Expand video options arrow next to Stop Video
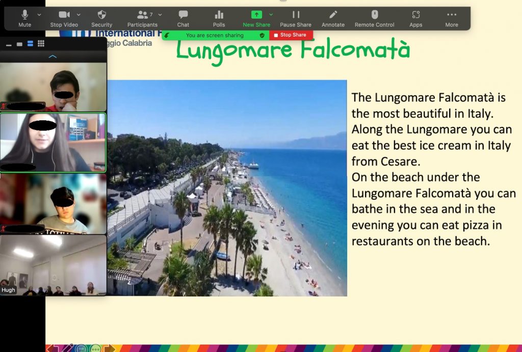The height and width of the screenshot is (352, 522). [79, 14]
